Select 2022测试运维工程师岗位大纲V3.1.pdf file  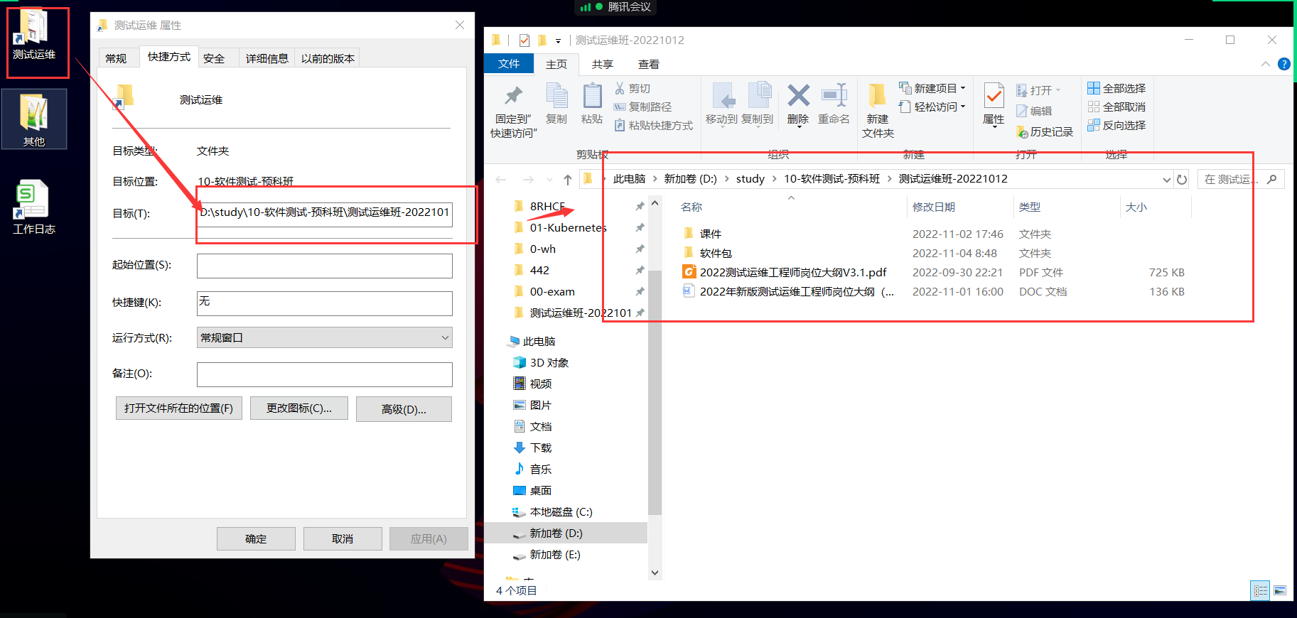pos(935,272)
